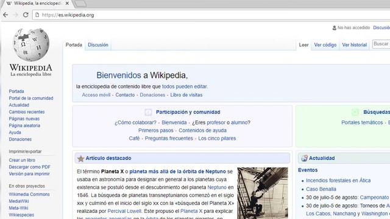Open the telescope photo thumbnail
Image resolution: width=390 pixels, height=219 pixels.
pos(263,193)
